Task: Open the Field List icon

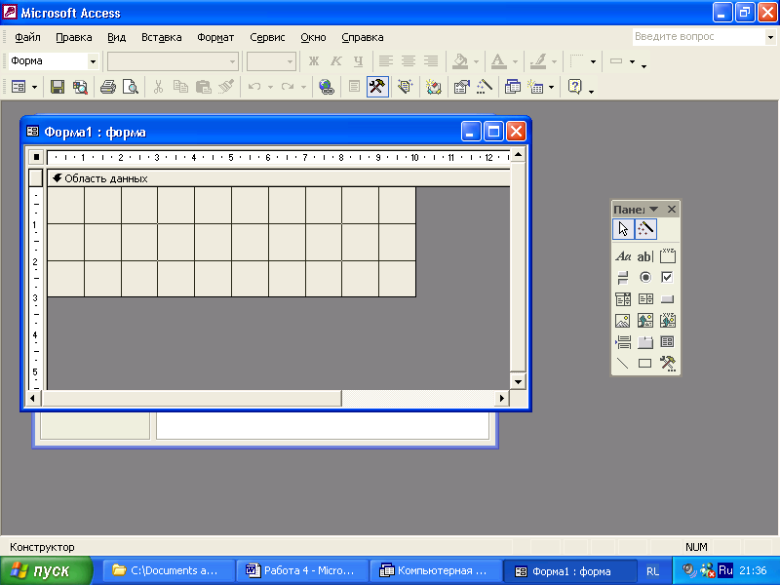Action: coord(354,87)
